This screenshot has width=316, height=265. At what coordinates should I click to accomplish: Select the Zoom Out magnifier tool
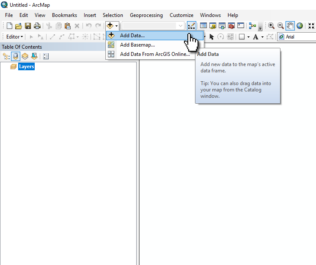click(x=280, y=26)
